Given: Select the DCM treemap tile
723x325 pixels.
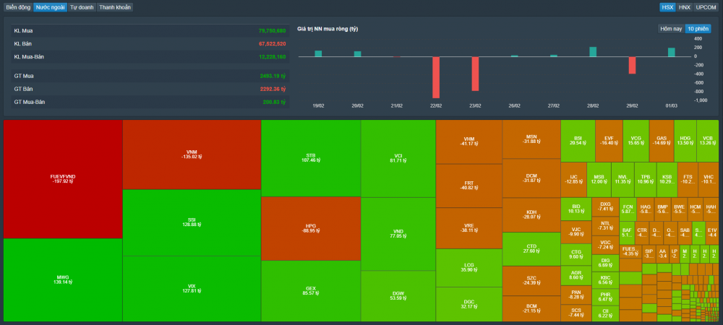Looking at the screenshot, I should coord(531,178).
